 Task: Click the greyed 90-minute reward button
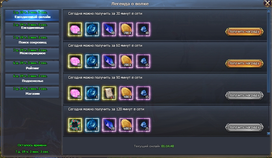pyautogui.click(x=244, y=95)
